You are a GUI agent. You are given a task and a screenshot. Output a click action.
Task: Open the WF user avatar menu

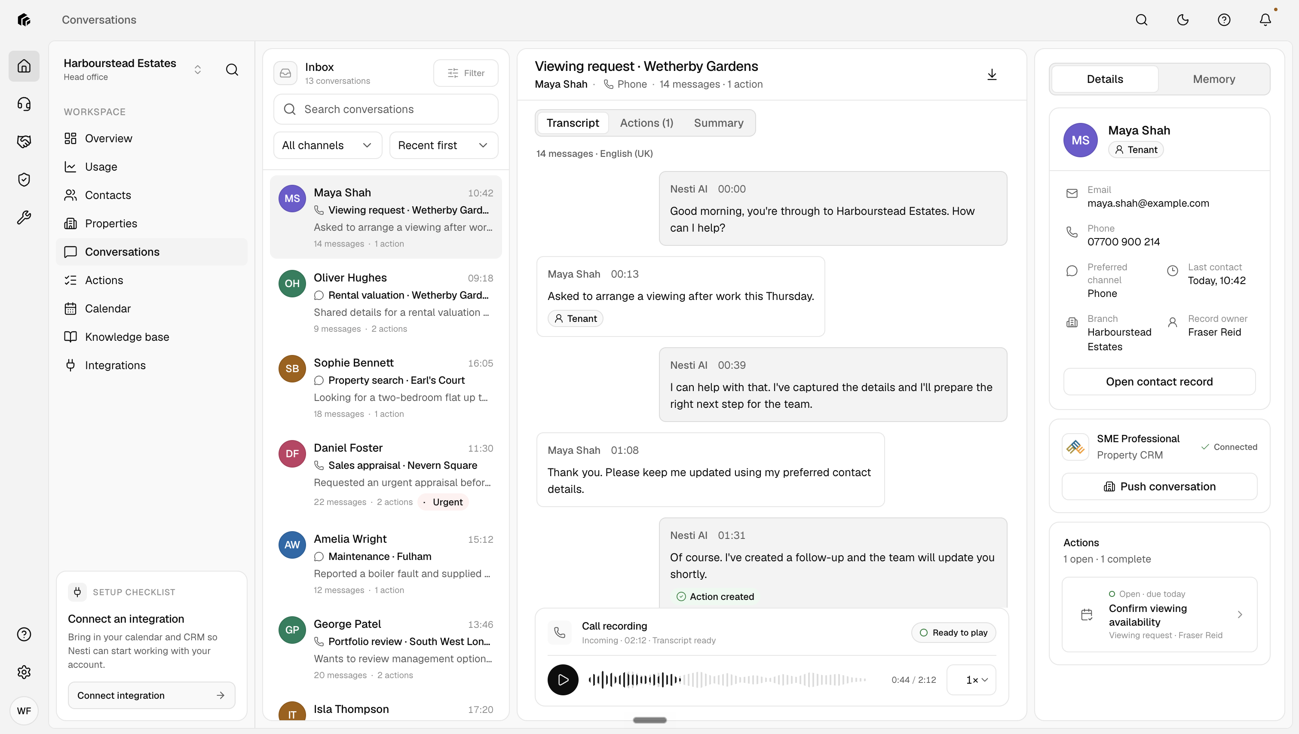tap(24, 711)
